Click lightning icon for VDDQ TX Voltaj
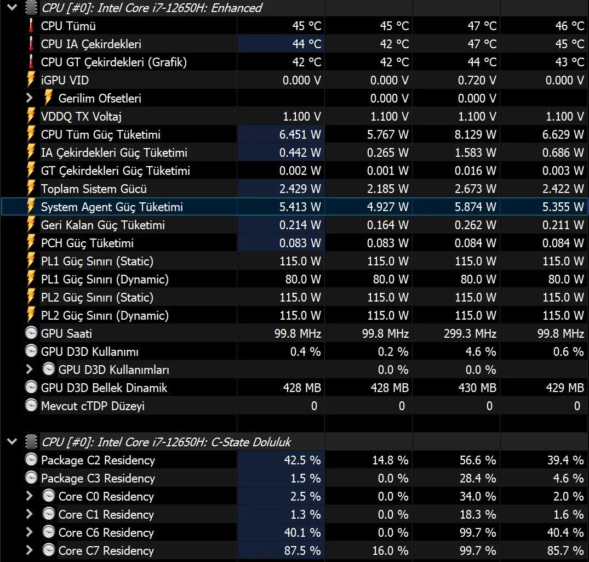The width and height of the screenshot is (589, 562). (31, 116)
